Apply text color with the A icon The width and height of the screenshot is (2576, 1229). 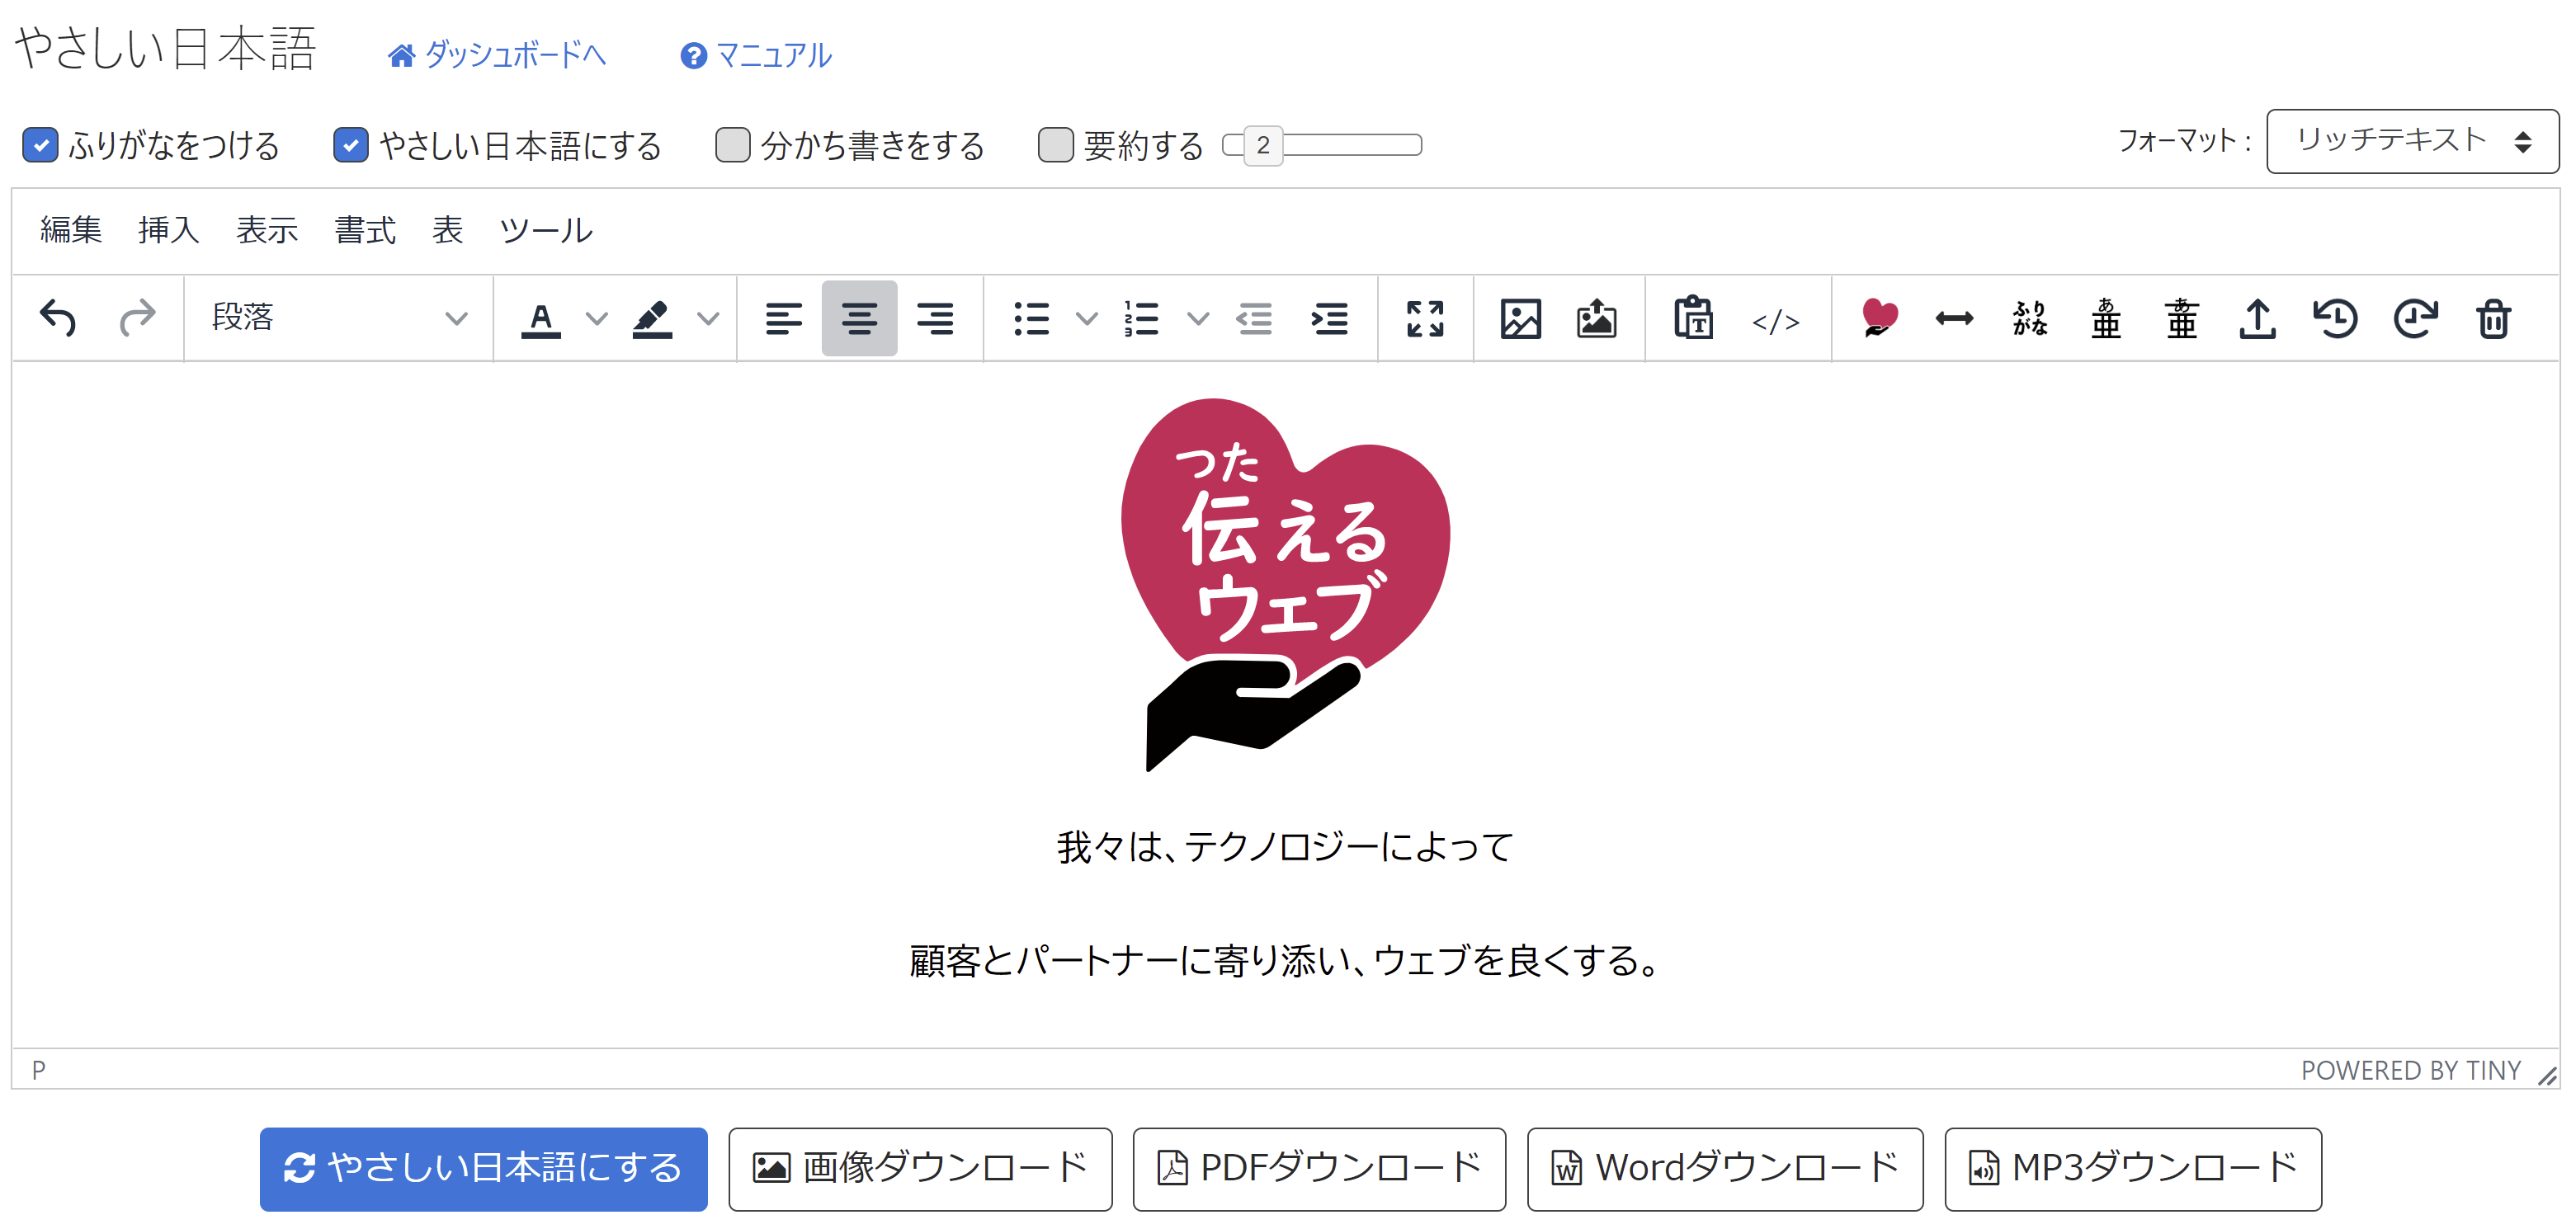coord(541,319)
